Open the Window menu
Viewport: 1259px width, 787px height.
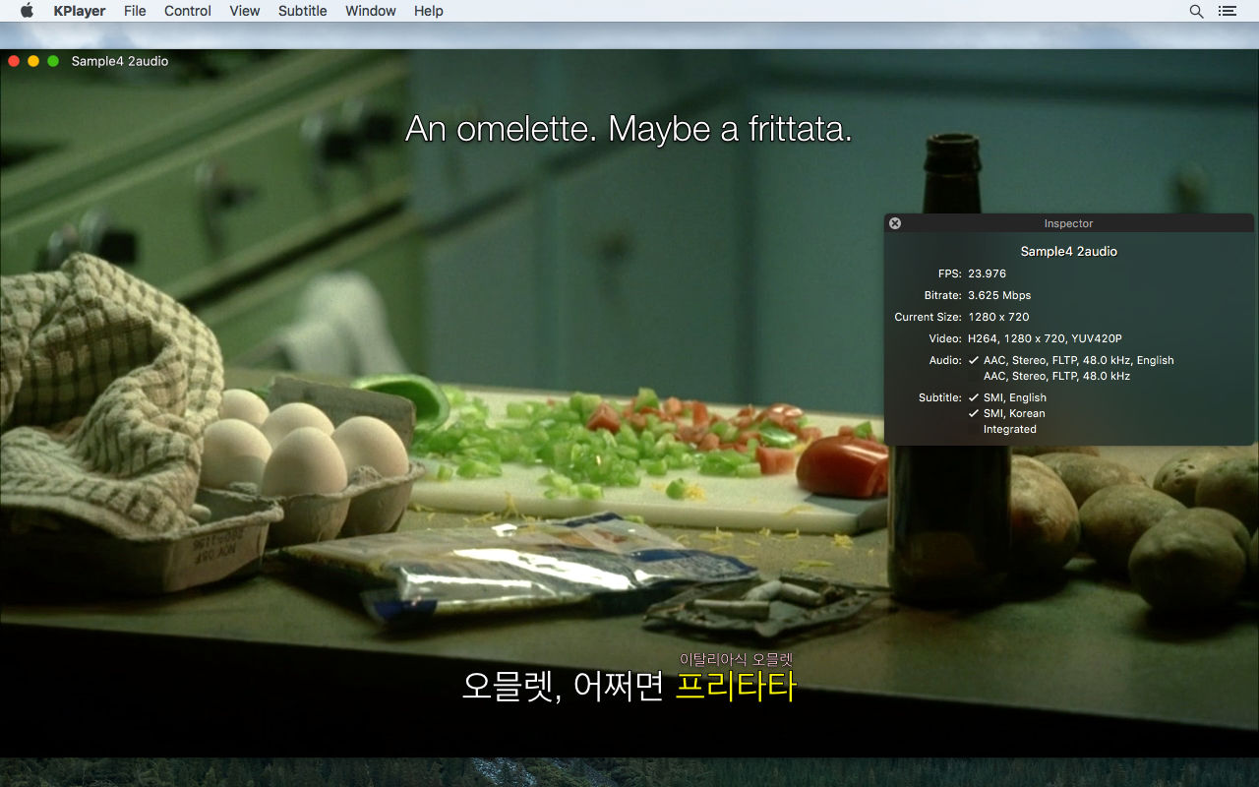point(371,11)
